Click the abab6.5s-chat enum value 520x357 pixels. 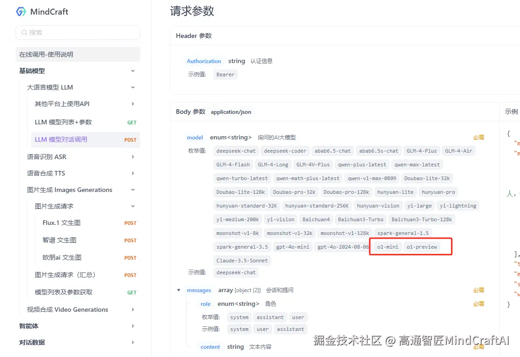[x=379, y=151]
